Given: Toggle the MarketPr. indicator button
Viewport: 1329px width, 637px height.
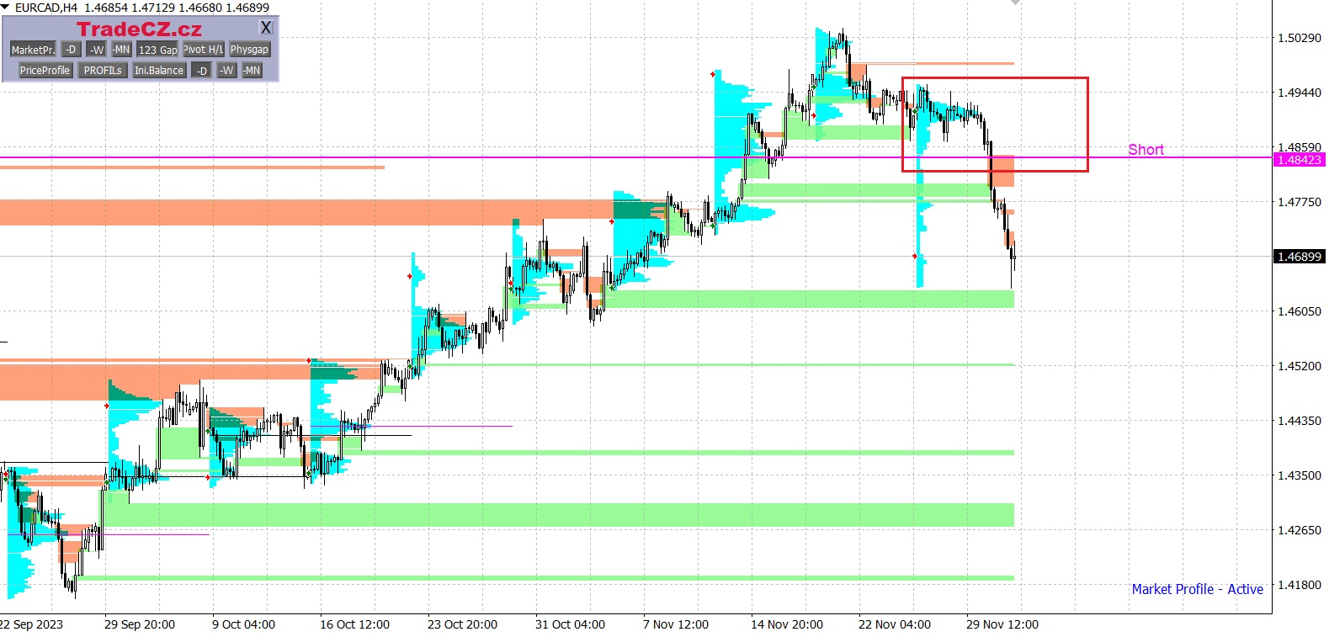Looking at the screenshot, I should tap(33, 50).
